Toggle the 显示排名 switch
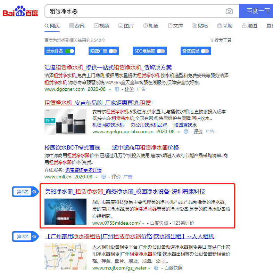This screenshot has height=273, width=273. point(69,51)
